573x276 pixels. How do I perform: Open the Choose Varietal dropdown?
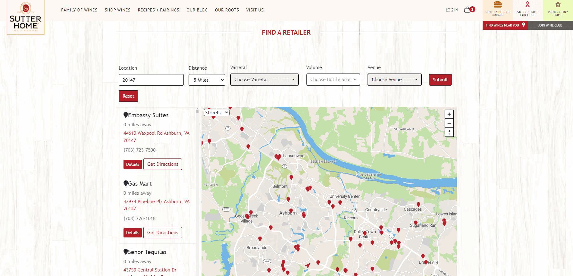click(x=265, y=80)
